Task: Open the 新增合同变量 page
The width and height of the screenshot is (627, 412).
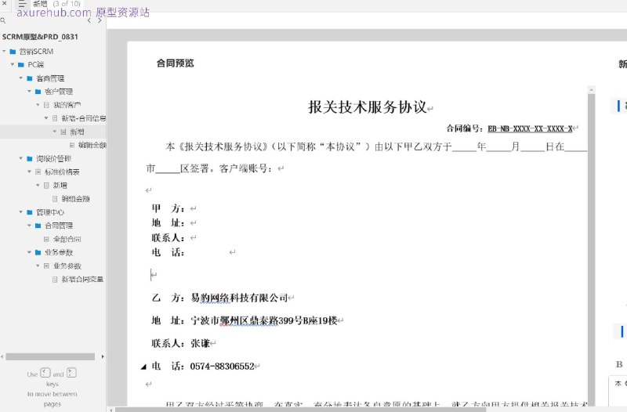Action: click(x=82, y=279)
